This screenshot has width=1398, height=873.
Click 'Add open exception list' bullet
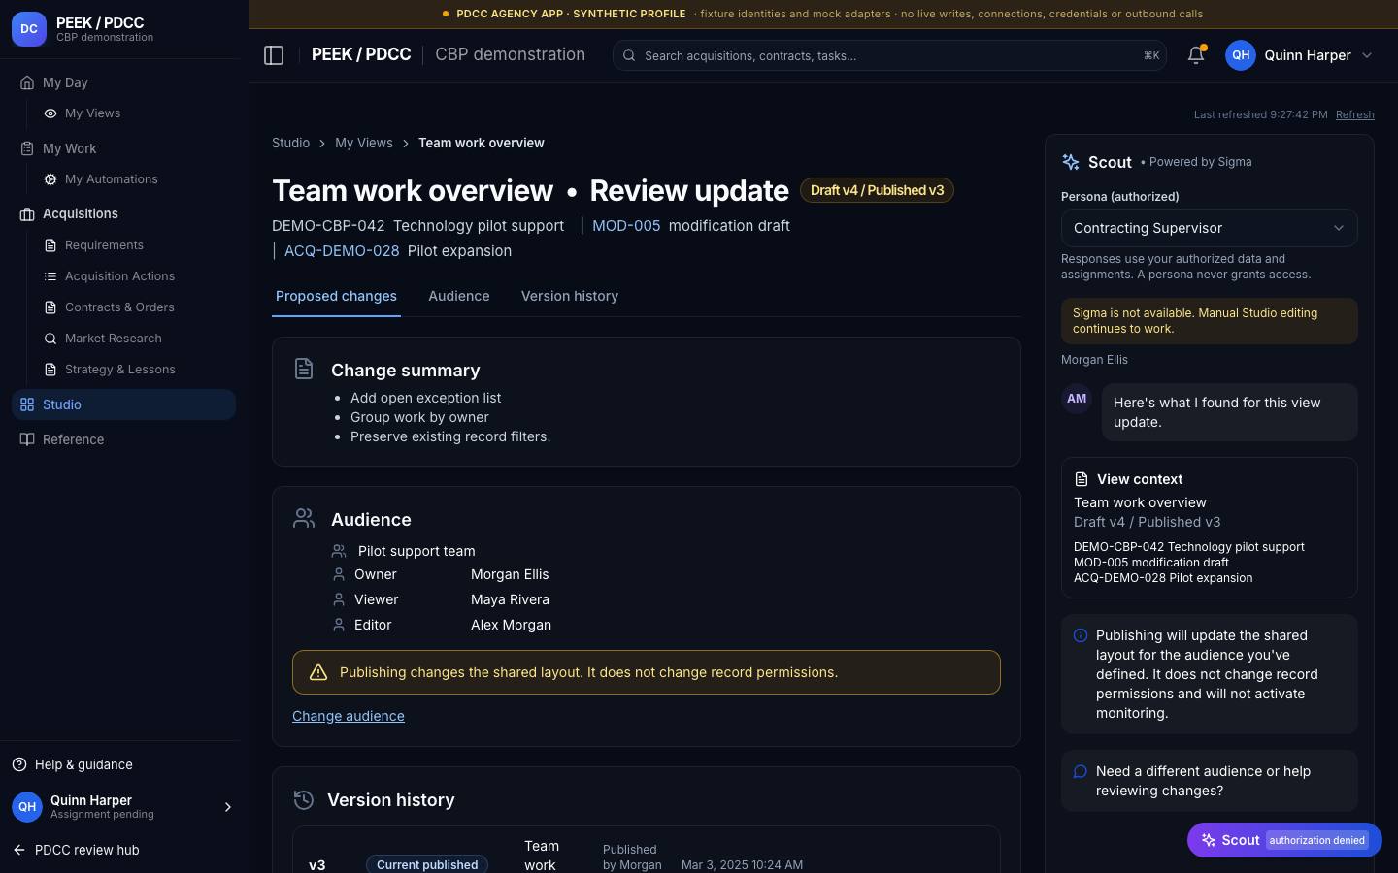[425, 398]
